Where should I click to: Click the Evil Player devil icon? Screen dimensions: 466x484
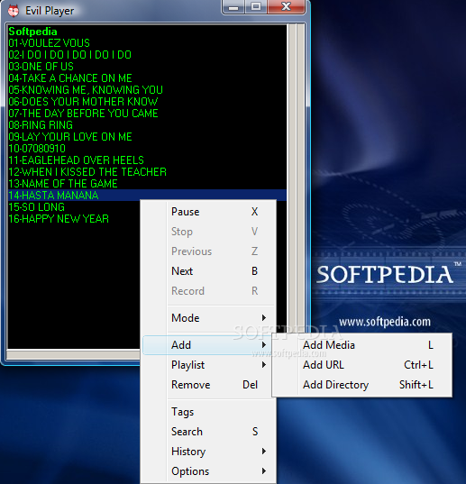pyautogui.click(x=14, y=11)
